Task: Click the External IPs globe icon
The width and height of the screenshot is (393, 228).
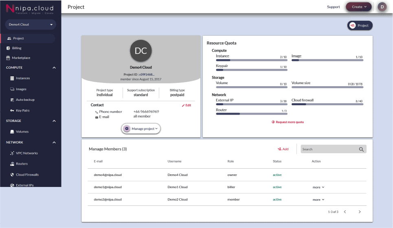Action: (x=12, y=185)
